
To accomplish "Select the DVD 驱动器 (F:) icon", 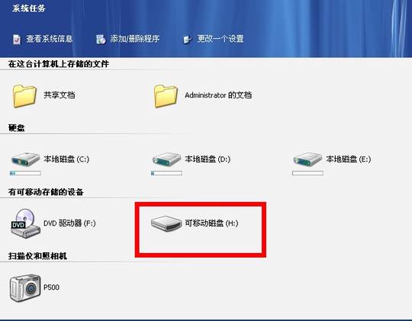I will pos(25,223).
